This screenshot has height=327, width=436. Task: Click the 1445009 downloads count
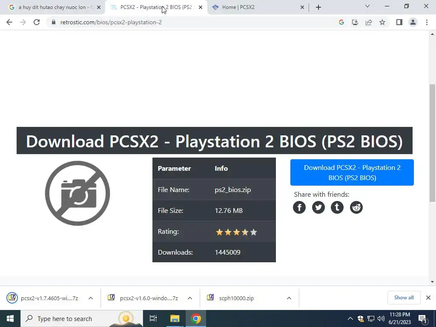click(x=227, y=252)
